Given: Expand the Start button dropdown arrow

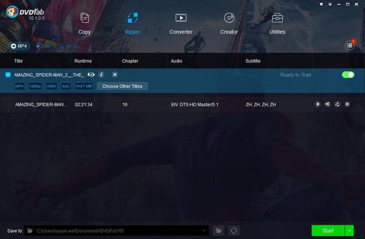Looking at the screenshot, I should coord(349,231).
